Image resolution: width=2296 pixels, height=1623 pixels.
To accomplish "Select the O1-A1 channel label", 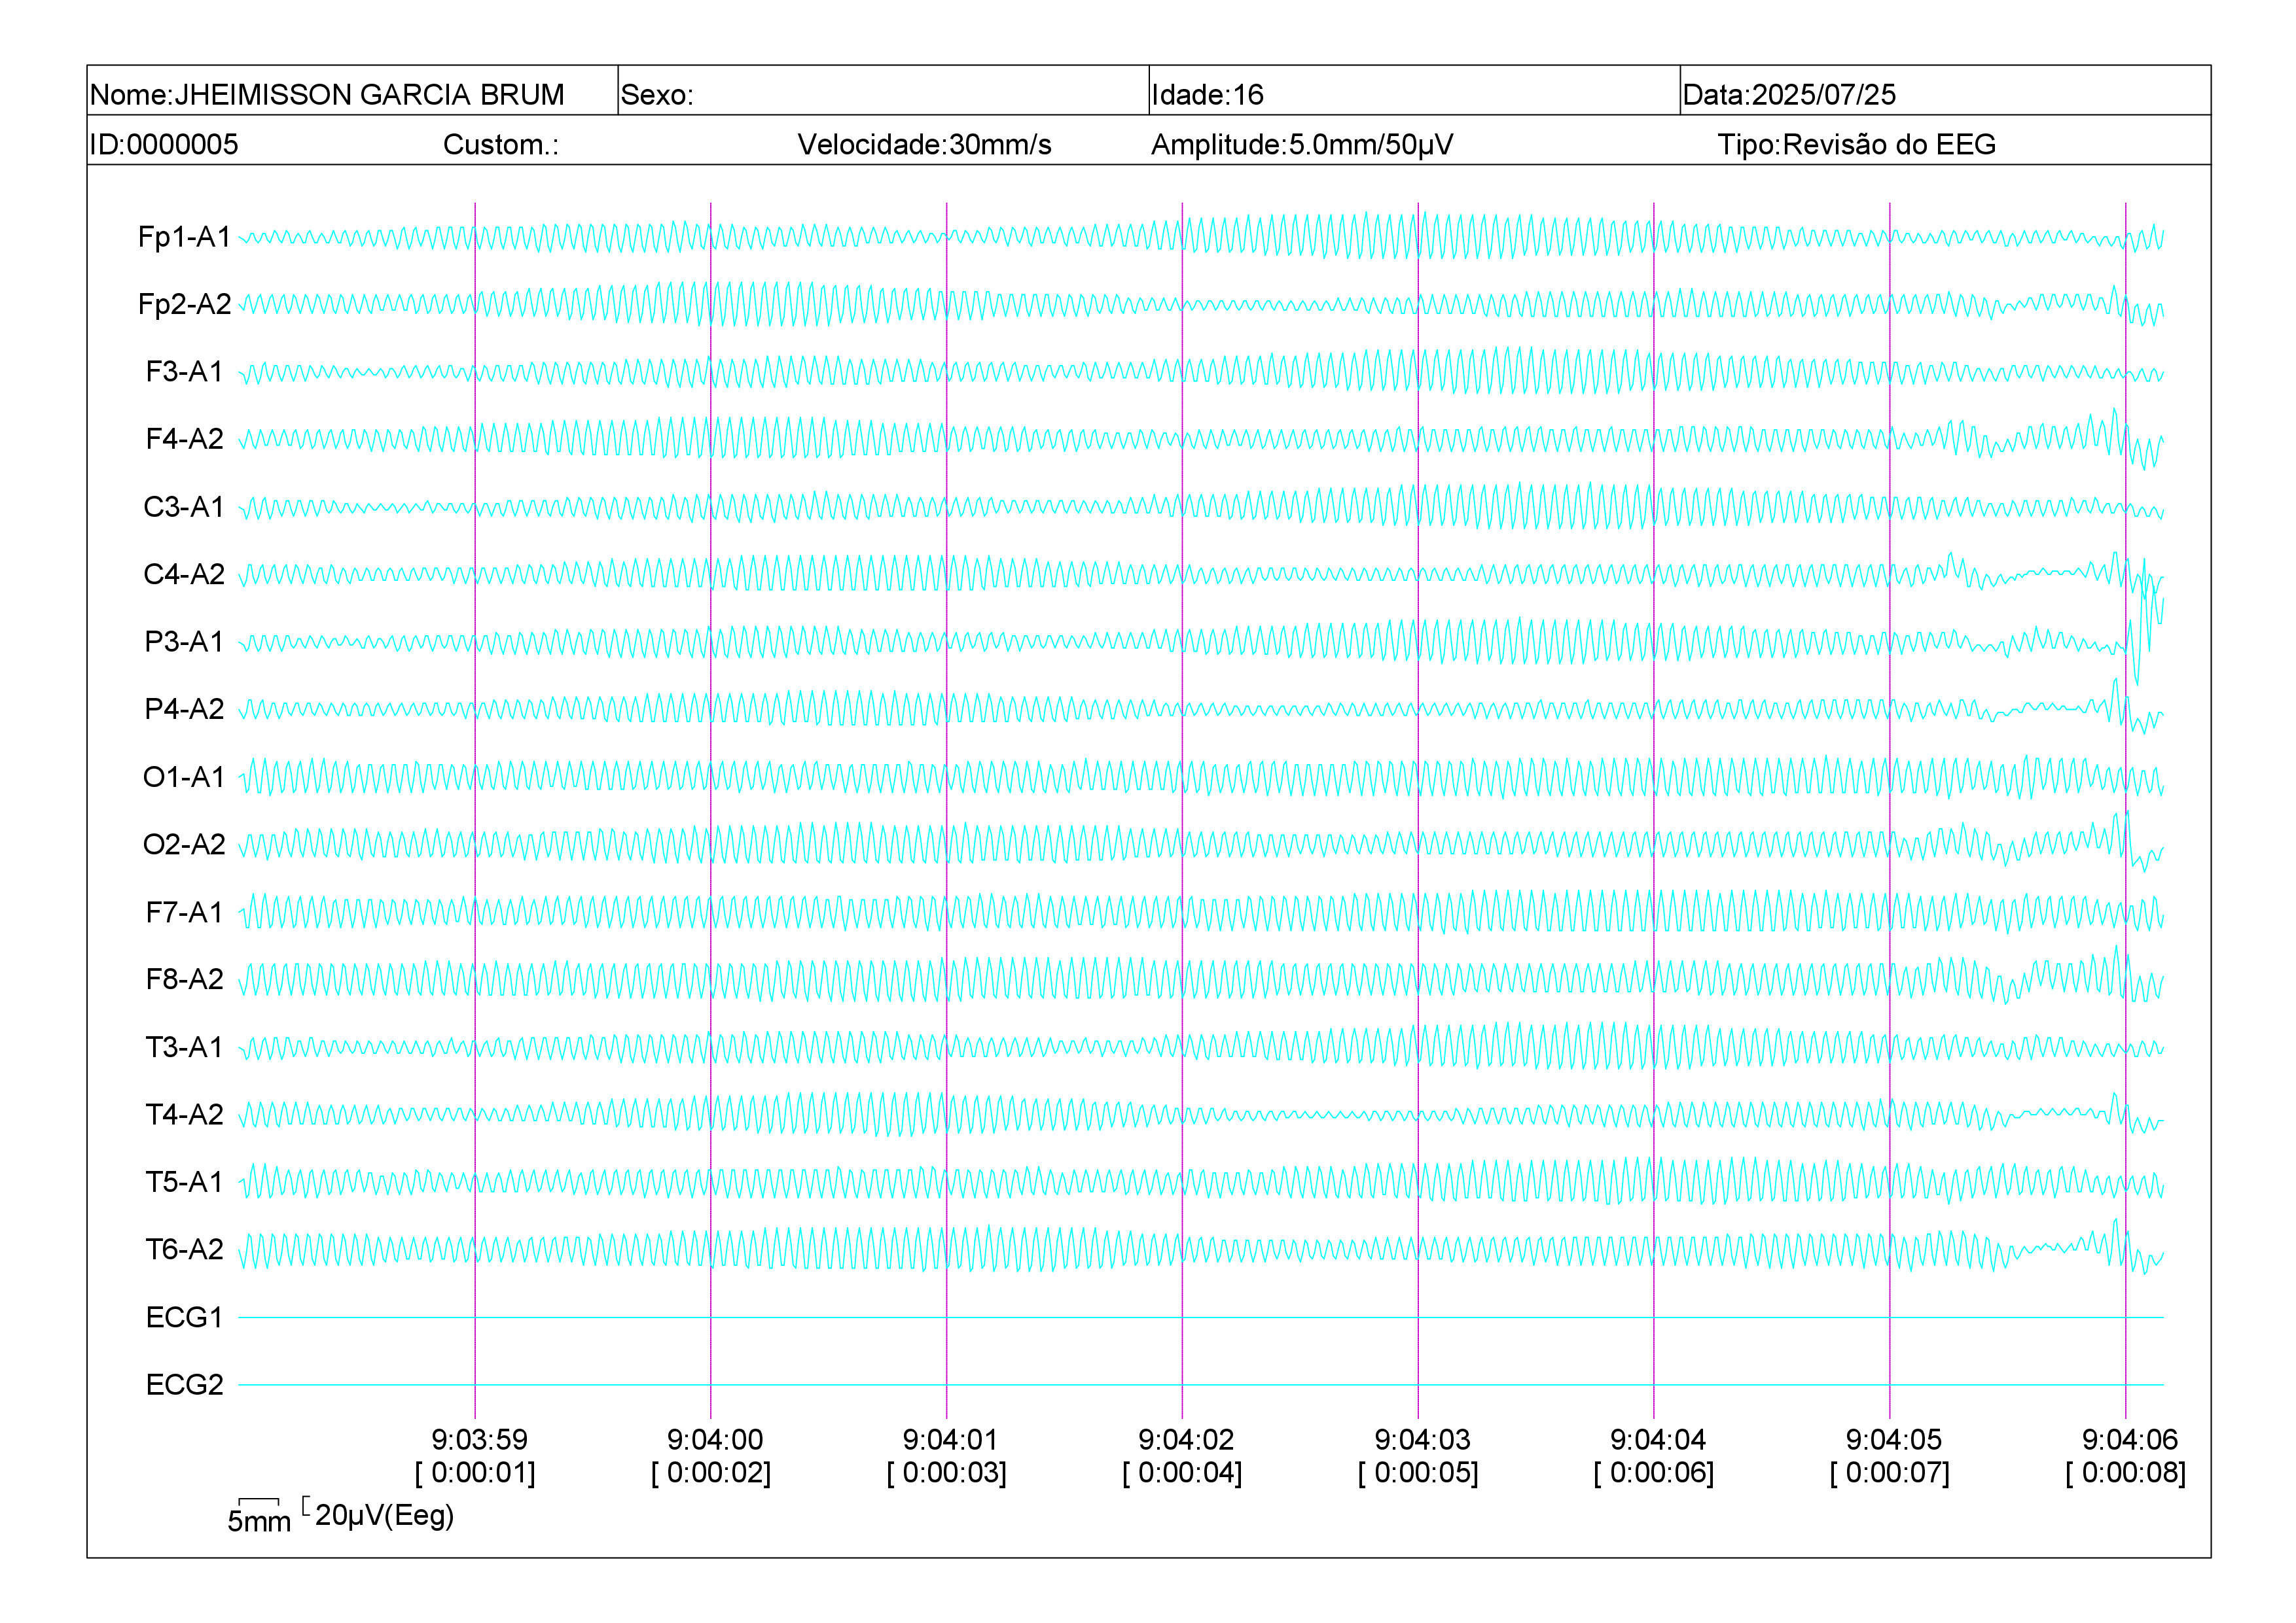I will point(184,777).
